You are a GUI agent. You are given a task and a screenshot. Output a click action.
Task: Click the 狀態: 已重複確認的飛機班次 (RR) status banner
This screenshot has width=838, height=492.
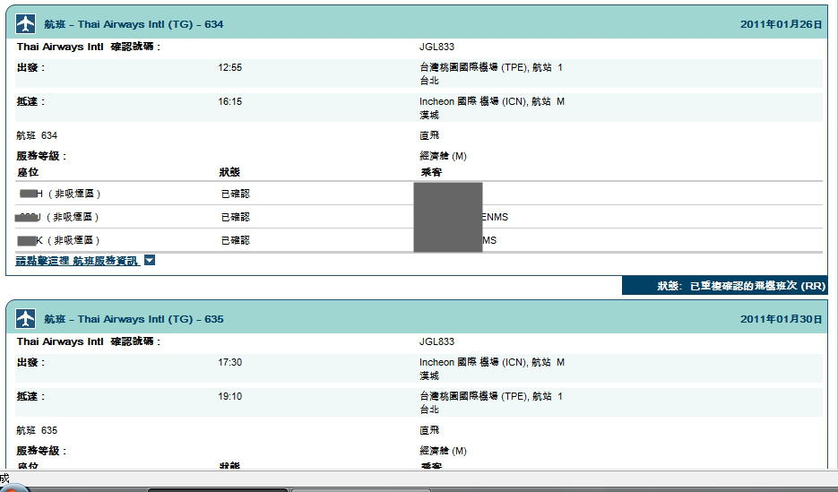(x=725, y=286)
